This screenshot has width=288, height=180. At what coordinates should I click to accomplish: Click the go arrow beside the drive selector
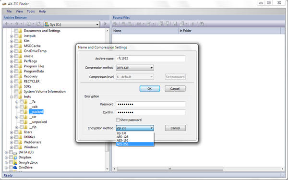105,24
